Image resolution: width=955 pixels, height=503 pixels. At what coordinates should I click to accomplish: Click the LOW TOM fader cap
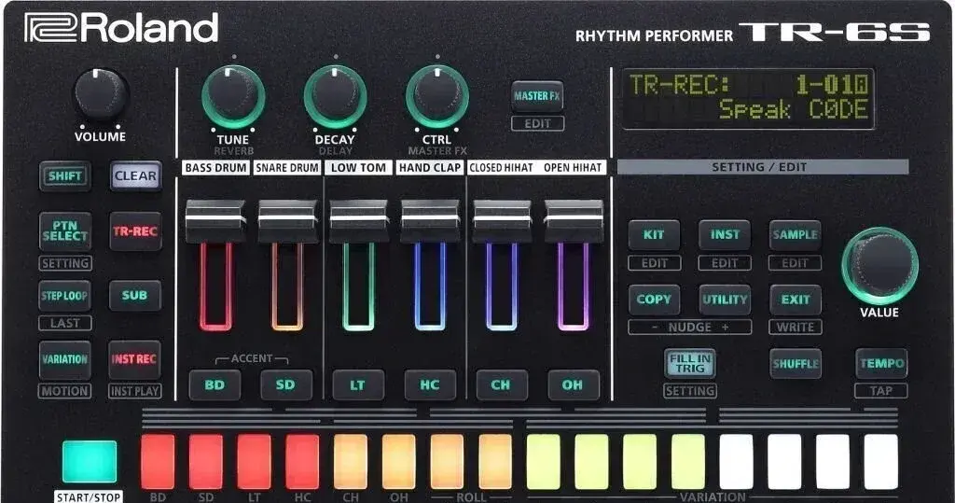point(359,221)
